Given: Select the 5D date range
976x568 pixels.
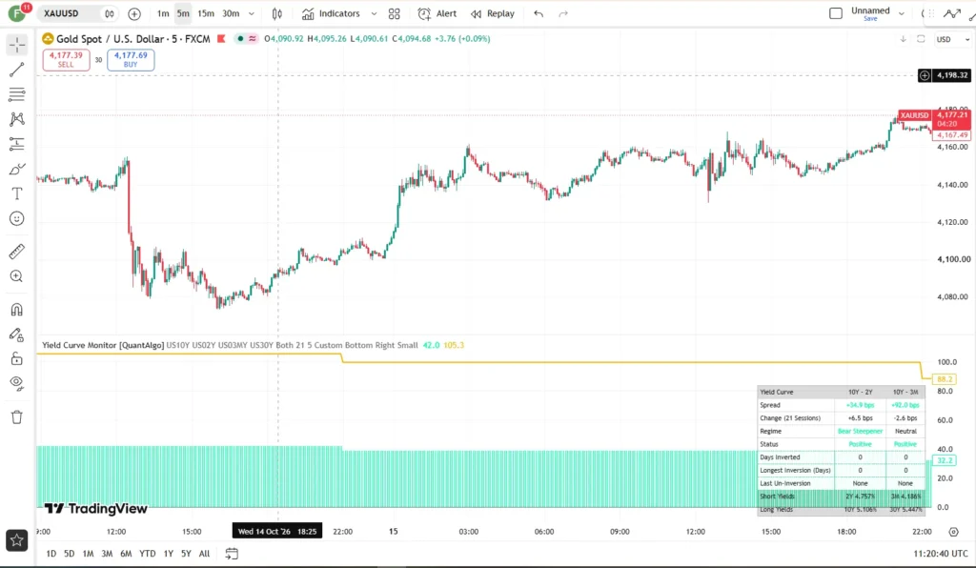Looking at the screenshot, I should pyautogui.click(x=69, y=553).
